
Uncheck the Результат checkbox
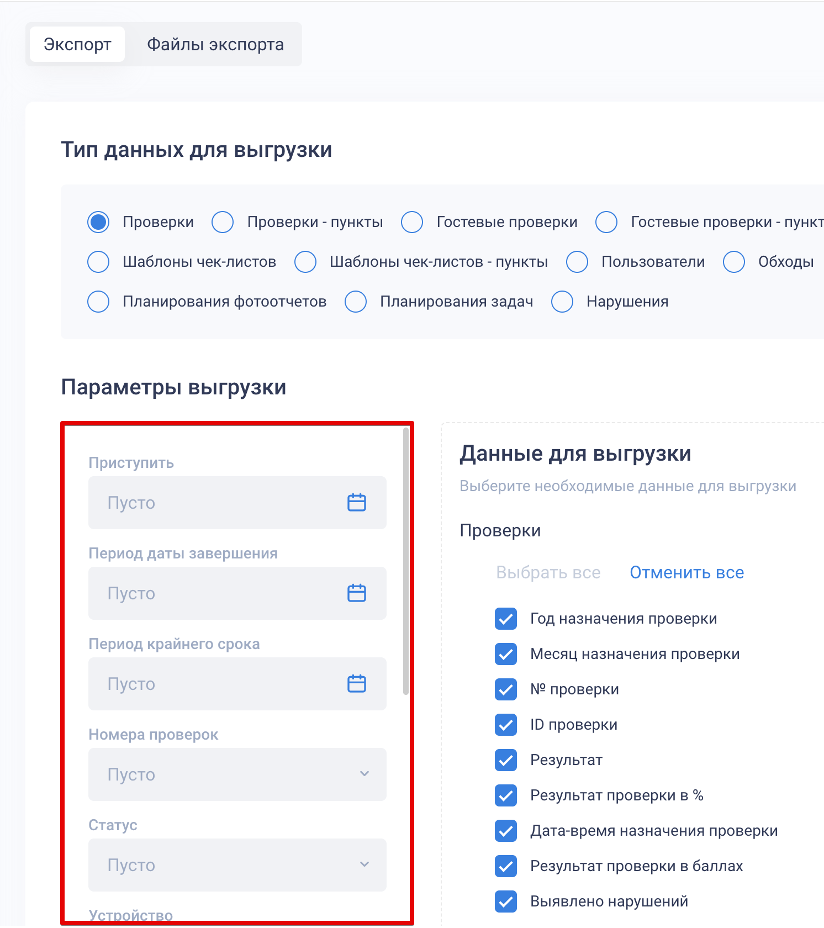coord(506,760)
